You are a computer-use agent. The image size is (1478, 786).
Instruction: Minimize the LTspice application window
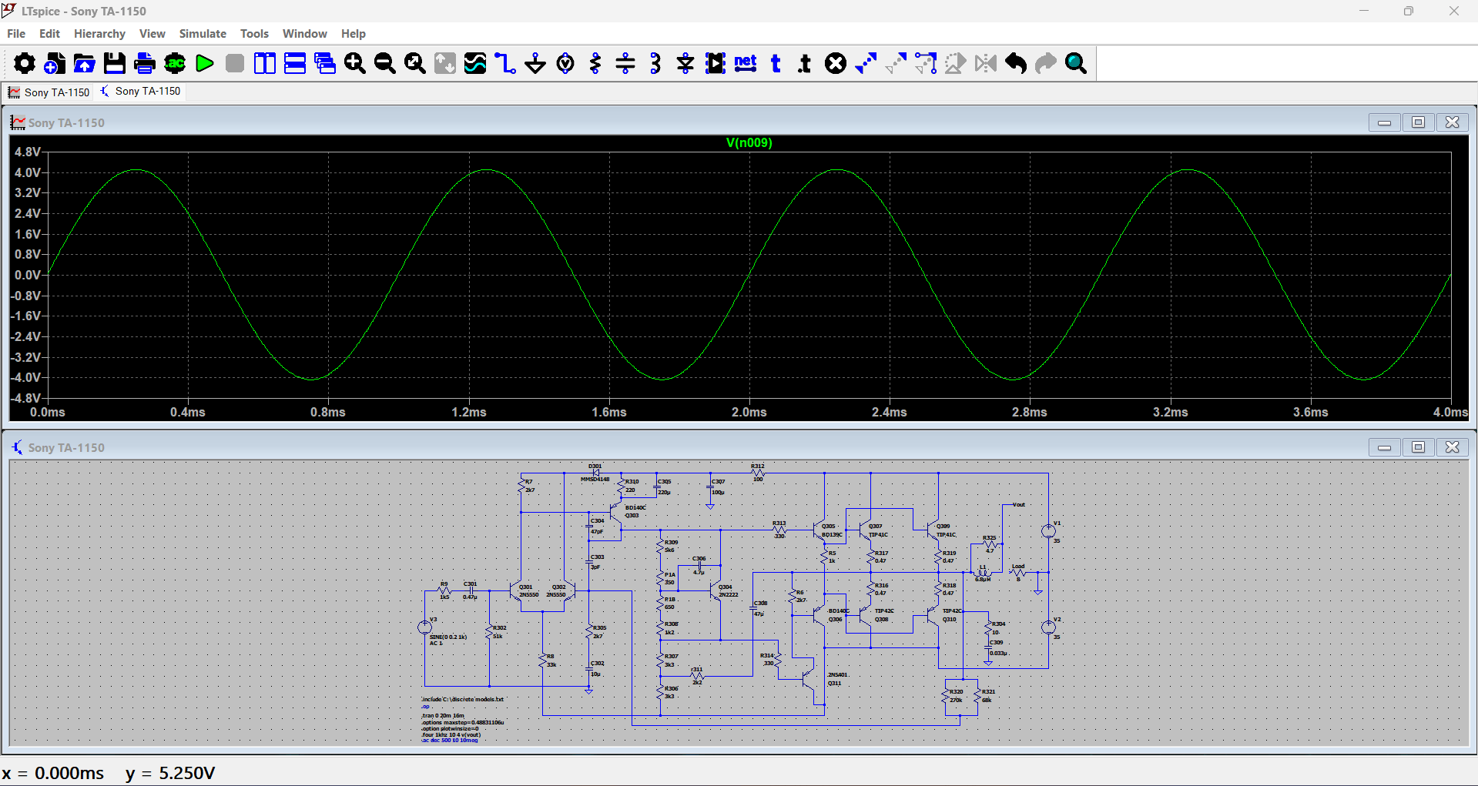(x=1364, y=11)
